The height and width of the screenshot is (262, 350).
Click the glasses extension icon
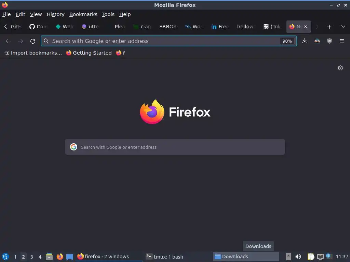pyautogui.click(x=317, y=41)
